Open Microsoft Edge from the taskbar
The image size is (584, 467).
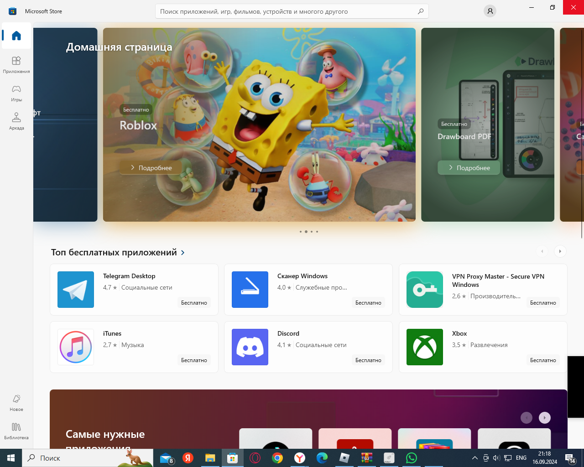tap(322, 458)
